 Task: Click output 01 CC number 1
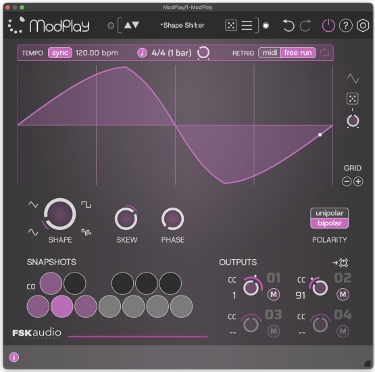point(234,296)
